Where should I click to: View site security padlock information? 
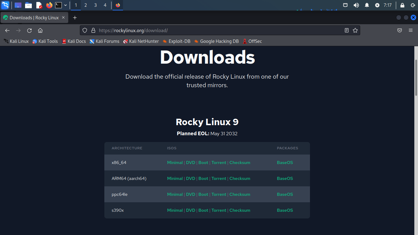pos(93,31)
